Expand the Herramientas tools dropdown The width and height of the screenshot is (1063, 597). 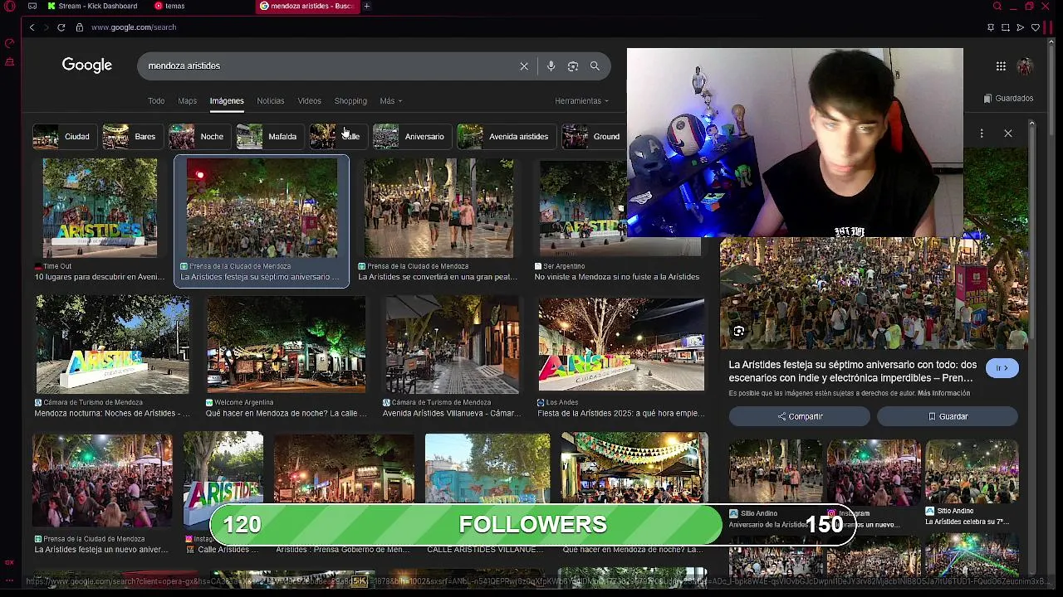581,101
